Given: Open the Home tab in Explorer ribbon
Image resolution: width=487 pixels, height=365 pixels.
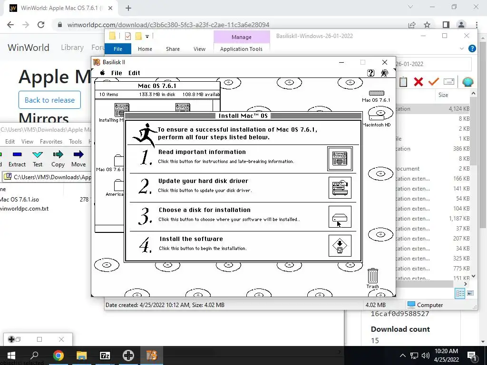Looking at the screenshot, I should click(x=145, y=49).
